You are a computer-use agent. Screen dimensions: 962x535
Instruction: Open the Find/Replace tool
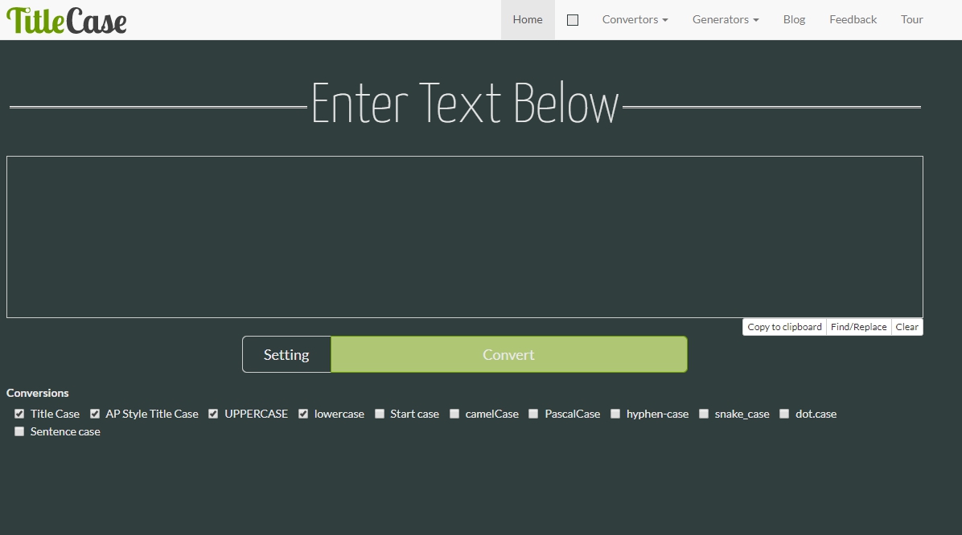[x=858, y=327]
